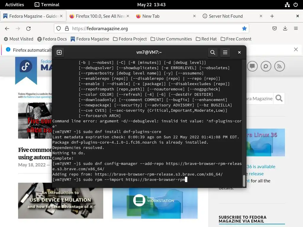This screenshot has height=227, width=303.
Task: Open the Activities overview
Action: pyautogui.click(x=14, y=5)
